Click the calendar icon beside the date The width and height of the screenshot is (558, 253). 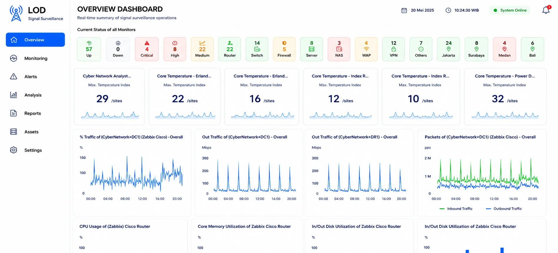point(404,10)
